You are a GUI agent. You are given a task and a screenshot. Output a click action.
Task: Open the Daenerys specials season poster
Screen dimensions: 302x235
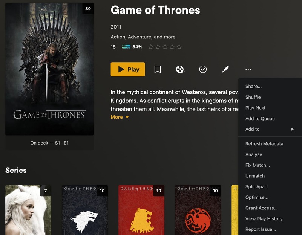(x=28, y=210)
